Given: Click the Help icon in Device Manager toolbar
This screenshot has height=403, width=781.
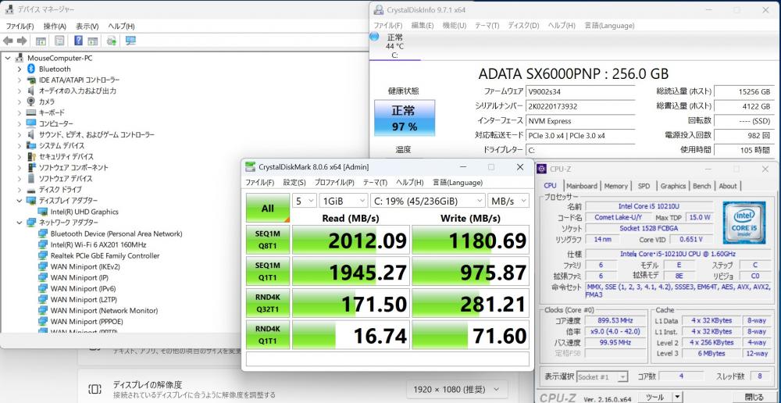Looking at the screenshot, I should [79, 41].
